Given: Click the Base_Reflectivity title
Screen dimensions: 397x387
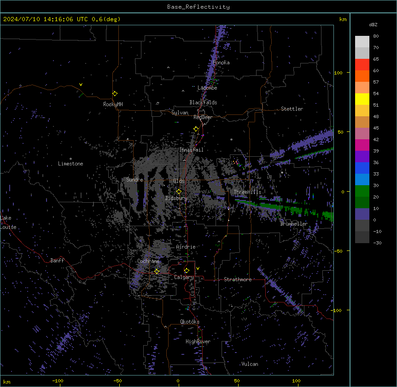Looking at the screenshot, I should click(198, 7).
